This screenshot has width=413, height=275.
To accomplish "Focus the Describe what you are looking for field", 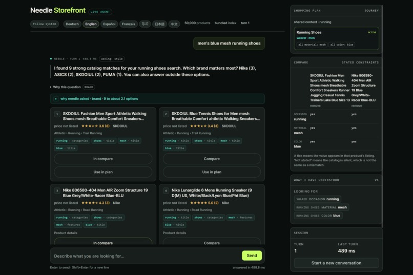I will [x=146, y=256].
